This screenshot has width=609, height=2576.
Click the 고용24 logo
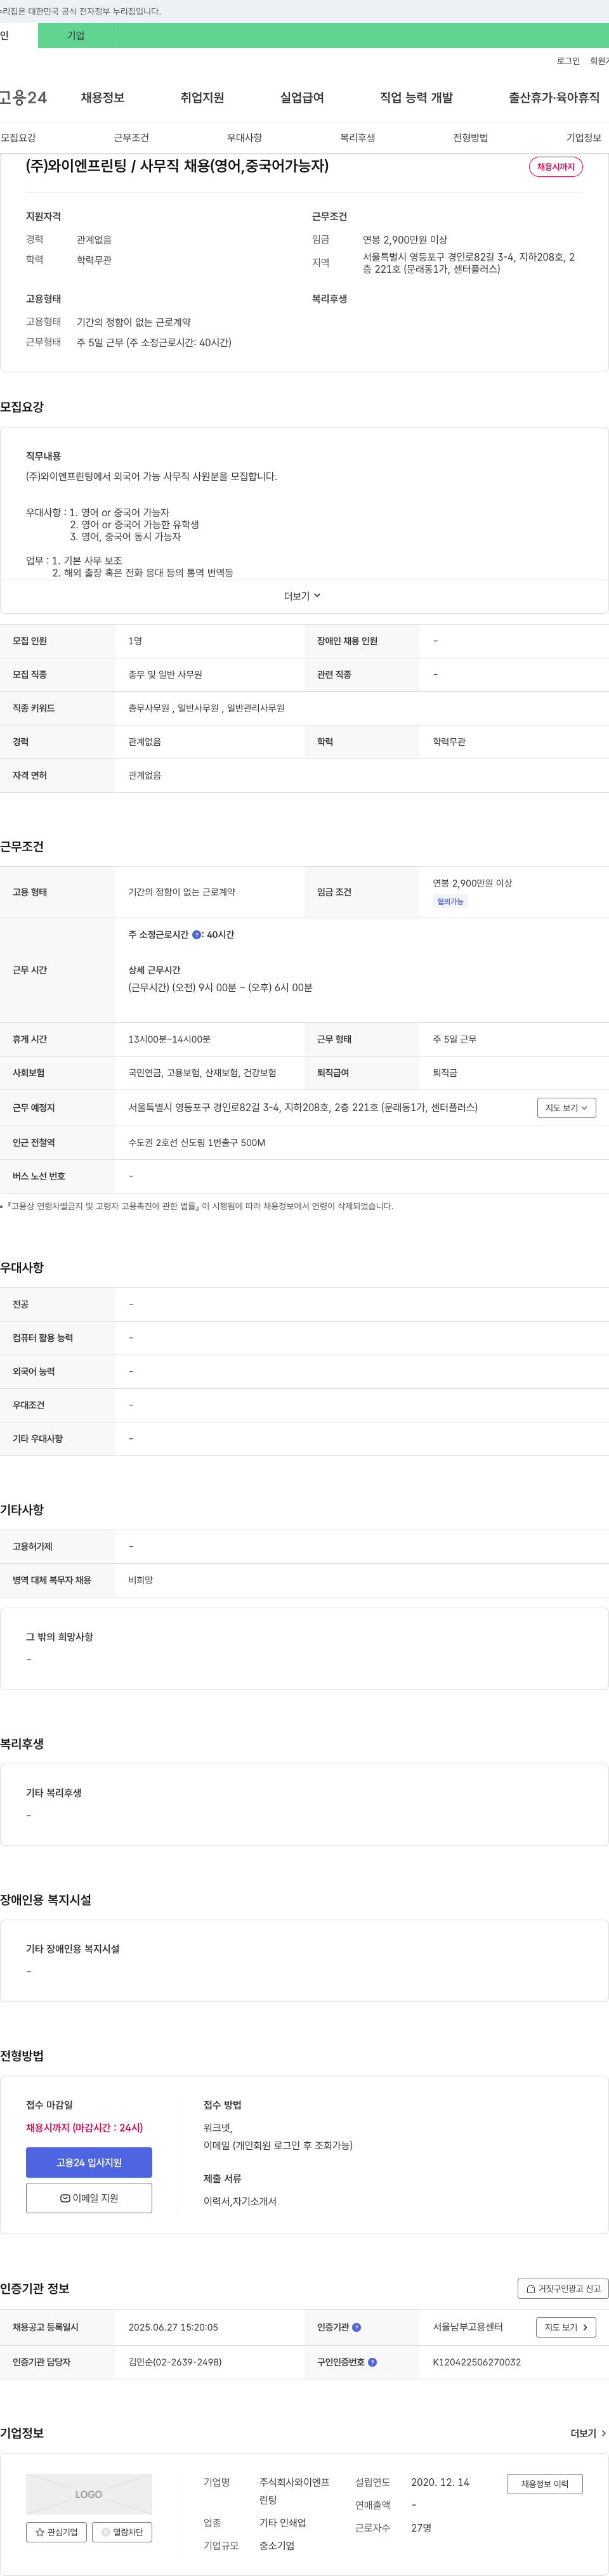pos(23,98)
